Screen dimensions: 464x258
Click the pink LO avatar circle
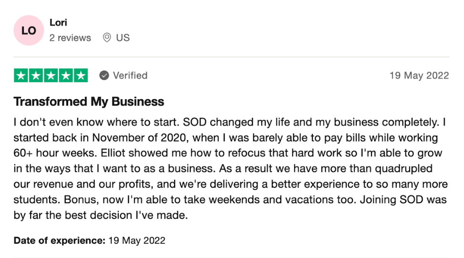[29, 31]
